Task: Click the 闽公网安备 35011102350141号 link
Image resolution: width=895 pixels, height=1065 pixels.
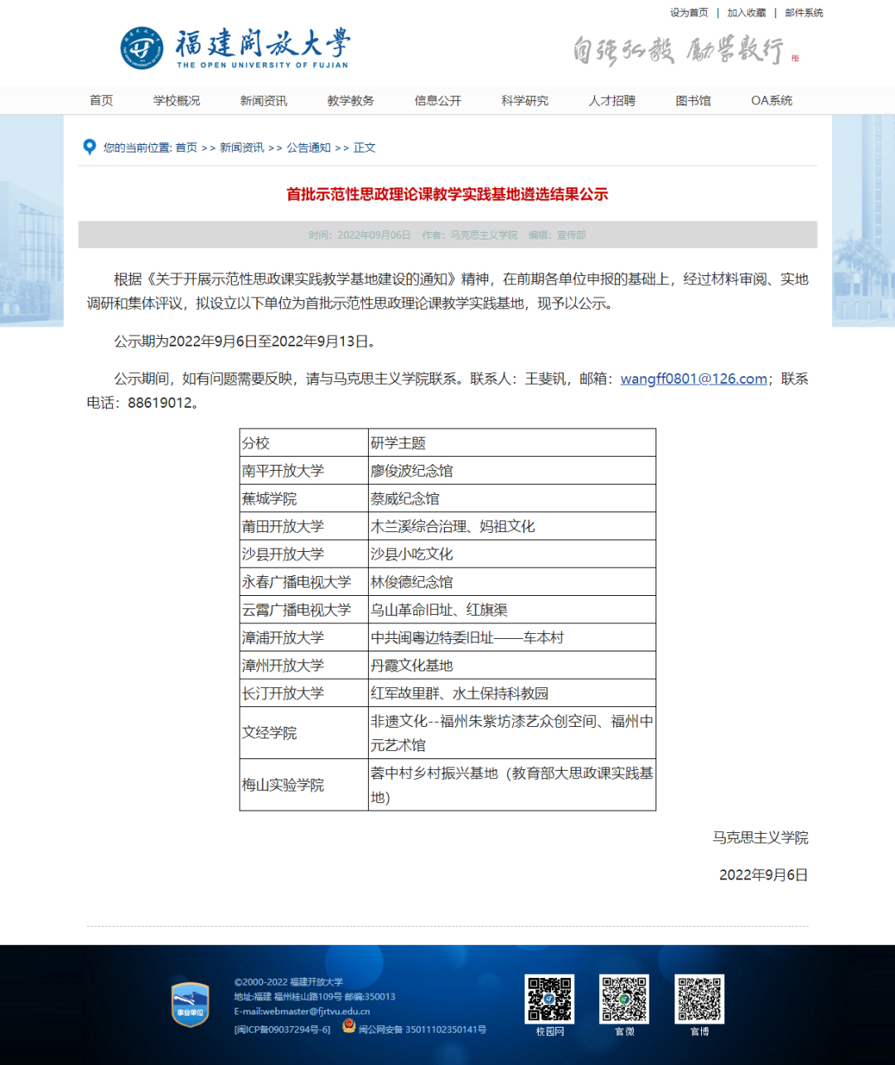Action: click(423, 1029)
